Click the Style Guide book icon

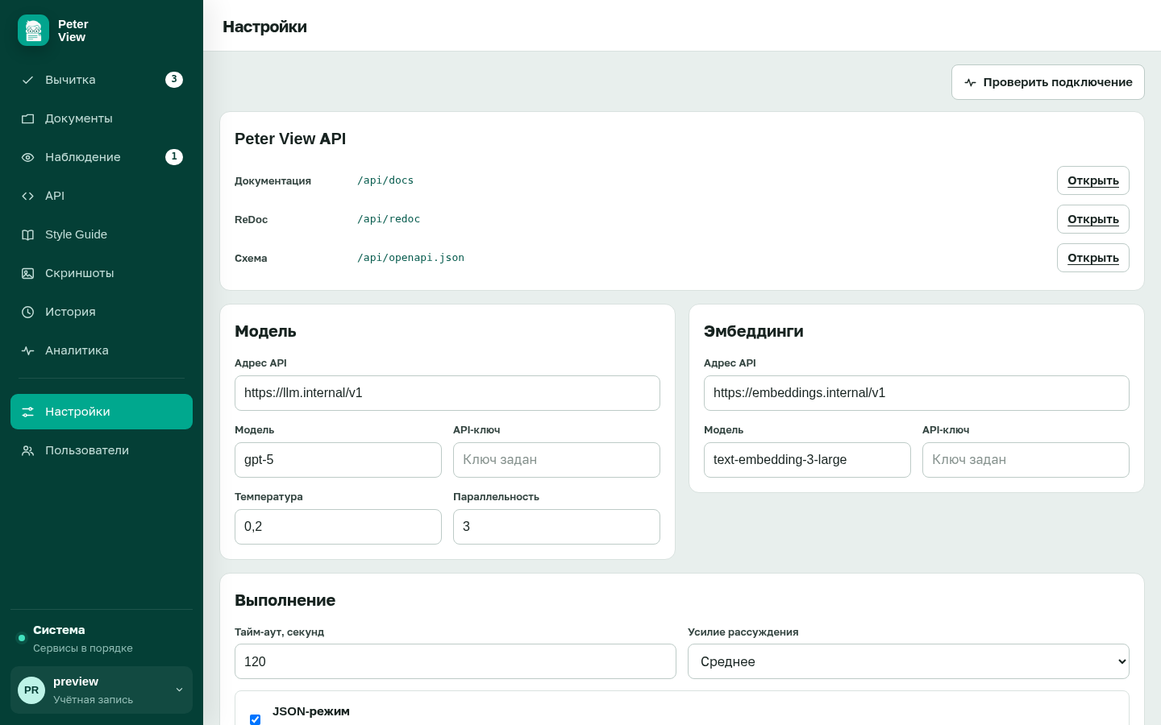[x=27, y=234]
